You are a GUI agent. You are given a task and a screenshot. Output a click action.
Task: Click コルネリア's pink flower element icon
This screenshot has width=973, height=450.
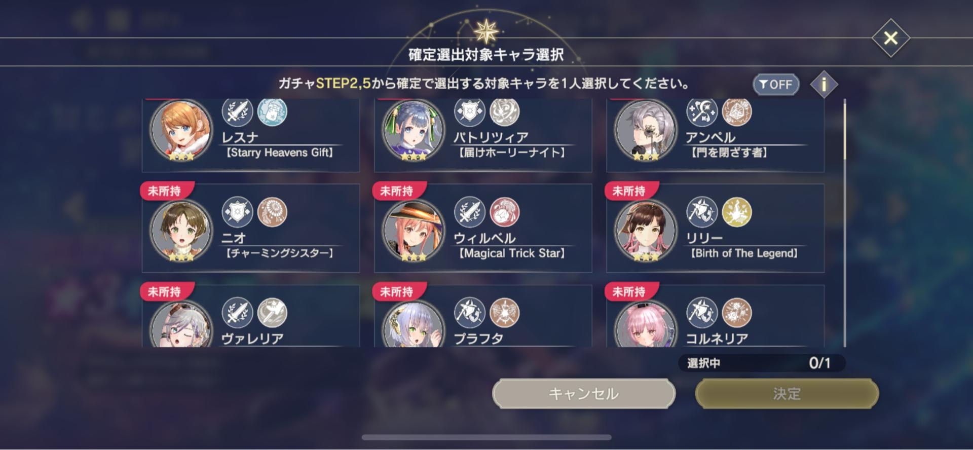(736, 313)
